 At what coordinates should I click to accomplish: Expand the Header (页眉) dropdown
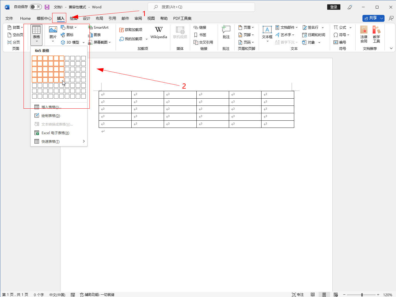[246, 28]
